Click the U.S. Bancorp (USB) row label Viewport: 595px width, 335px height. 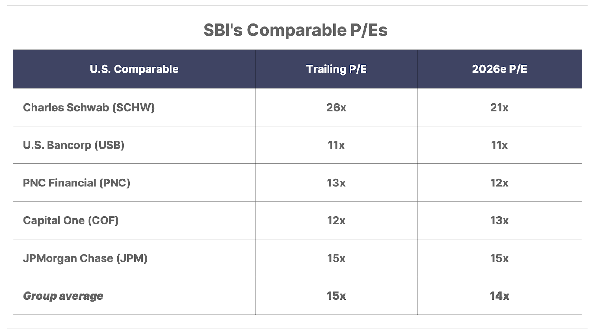74,145
